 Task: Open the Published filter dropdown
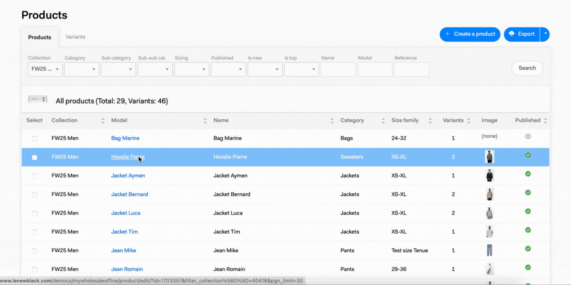pyautogui.click(x=228, y=69)
